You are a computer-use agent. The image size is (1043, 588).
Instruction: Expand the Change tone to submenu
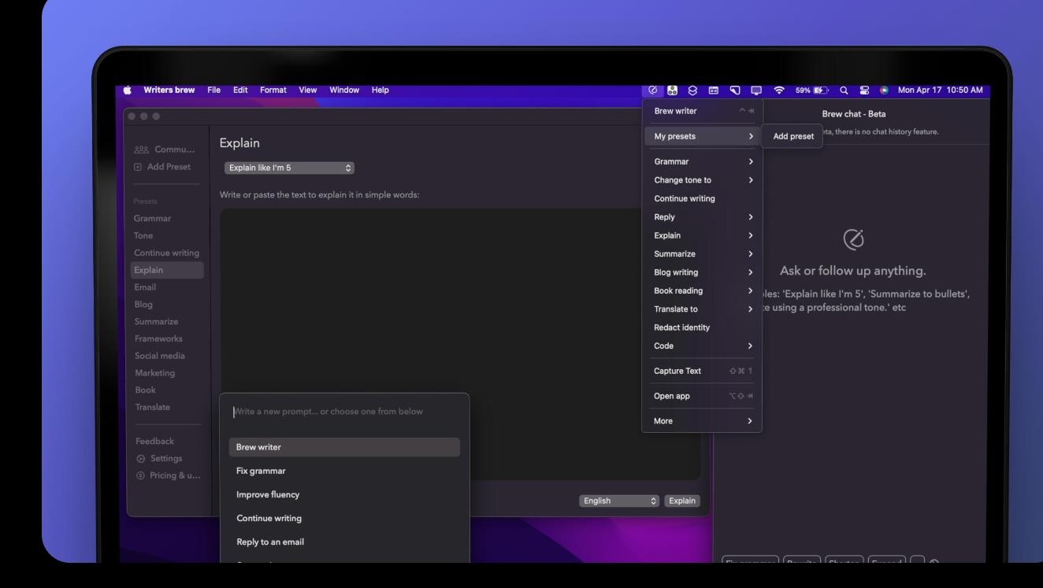[x=702, y=180]
